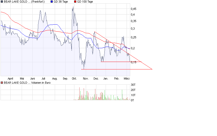Select the 'BEAR LAKE GOLD ... Volumen in Euro' label
The height and width of the screenshot is (136, 217).
click(27, 83)
